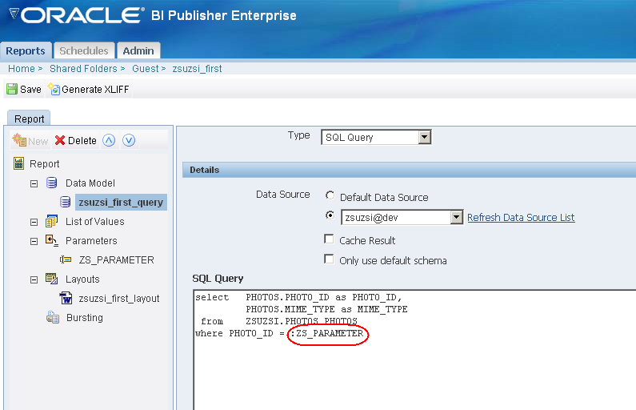Click the red Delete X icon
The image size is (636, 410).
click(60, 140)
